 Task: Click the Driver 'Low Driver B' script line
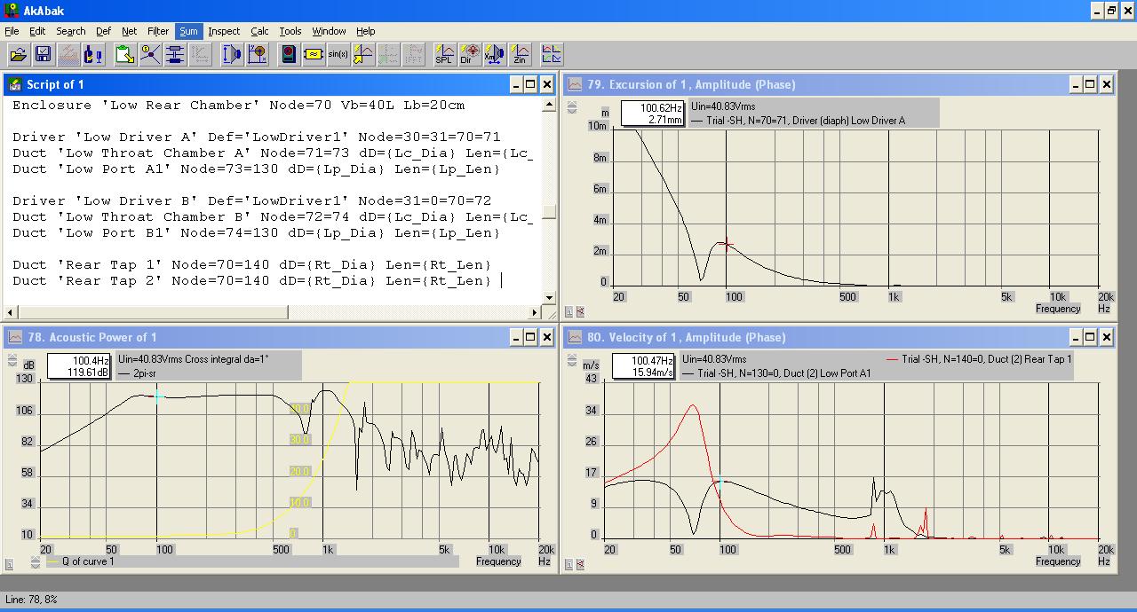click(252, 200)
